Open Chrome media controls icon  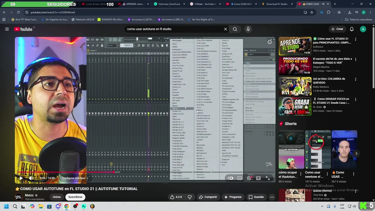pos(357,12)
